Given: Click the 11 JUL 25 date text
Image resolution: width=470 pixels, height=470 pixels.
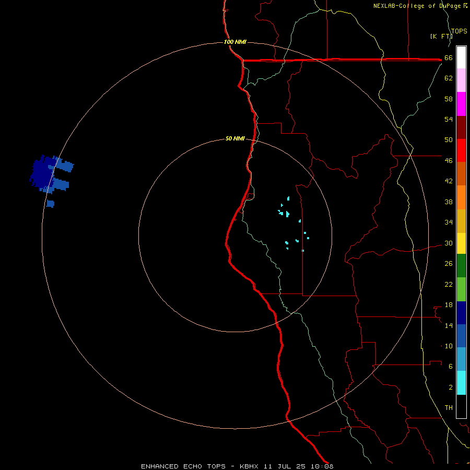Looking at the screenshot, I should pyautogui.click(x=285, y=466).
